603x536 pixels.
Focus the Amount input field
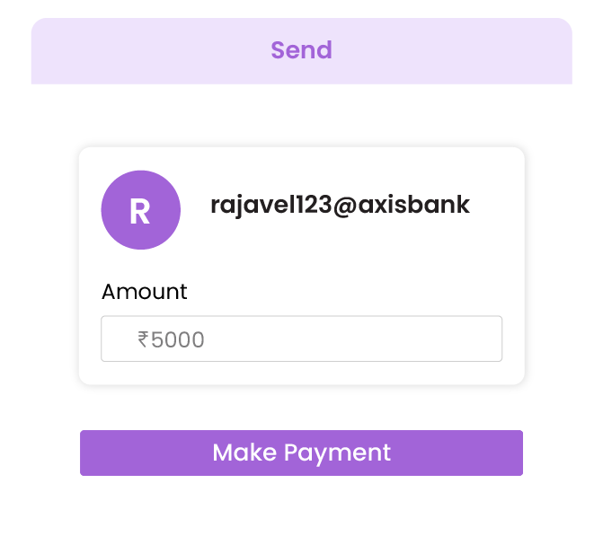point(302,338)
